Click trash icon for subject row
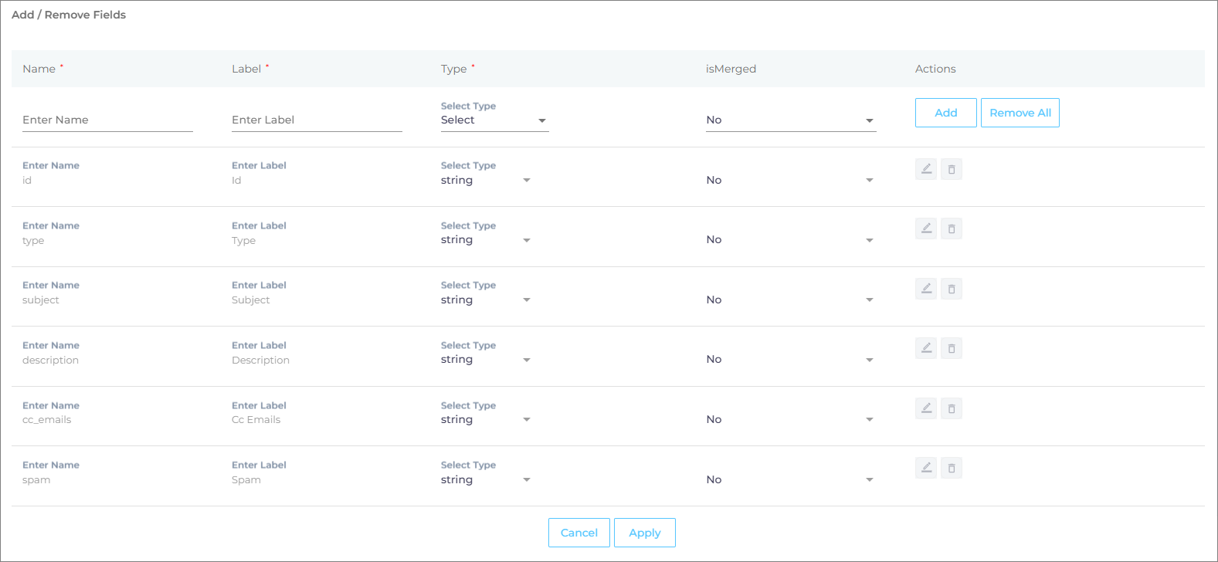Image resolution: width=1218 pixels, height=562 pixels. [x=952, y=289]
